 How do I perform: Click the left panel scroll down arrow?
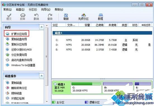(x=47, y=101)
